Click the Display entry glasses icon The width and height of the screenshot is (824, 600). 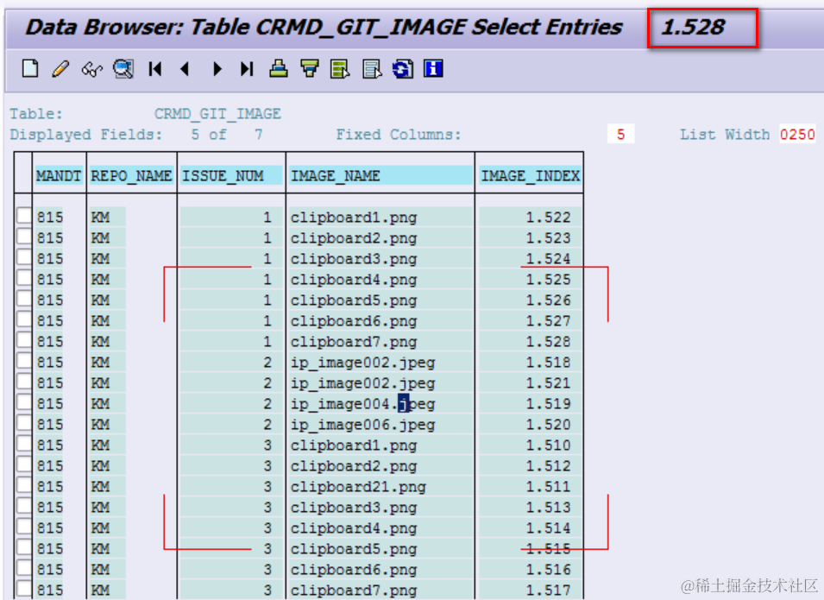pyautogui.click(x=92, y=69)
